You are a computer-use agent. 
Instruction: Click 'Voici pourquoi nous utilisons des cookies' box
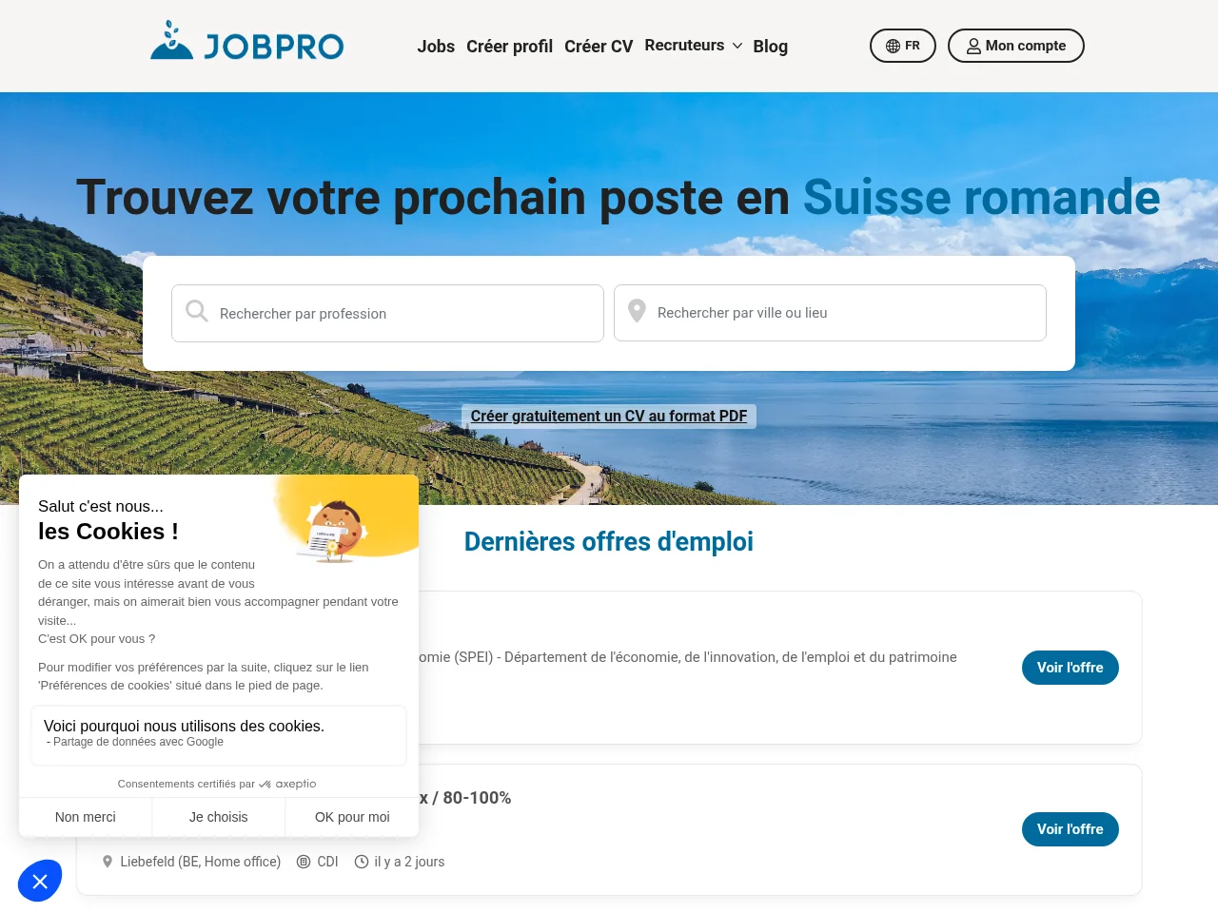(x=219, y=735)
